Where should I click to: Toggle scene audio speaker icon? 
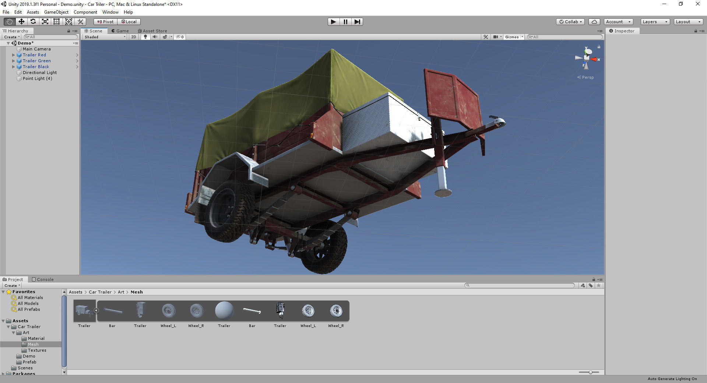tap(155, 37)
